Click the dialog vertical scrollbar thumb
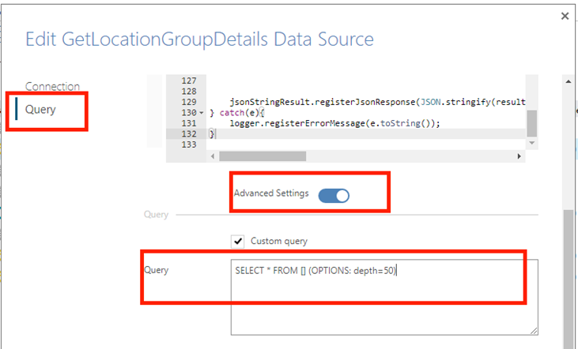This screenshot has width=578, height=349. click(569, 280)
